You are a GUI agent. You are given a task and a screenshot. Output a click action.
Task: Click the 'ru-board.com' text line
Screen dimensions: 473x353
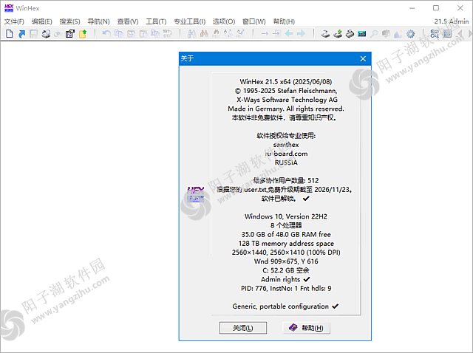click(x=286, y=154)
